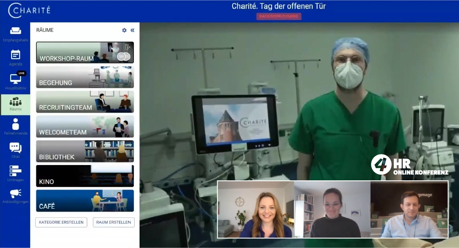Viewport: 459px width, 248px height.
Task: Enter the RECRUITINGTEAM room card
Action: [x=85, y=102]
